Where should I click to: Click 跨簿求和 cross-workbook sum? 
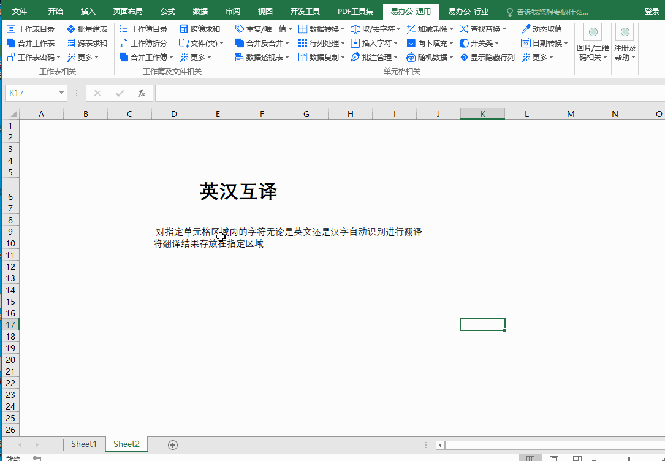(200, 29)
